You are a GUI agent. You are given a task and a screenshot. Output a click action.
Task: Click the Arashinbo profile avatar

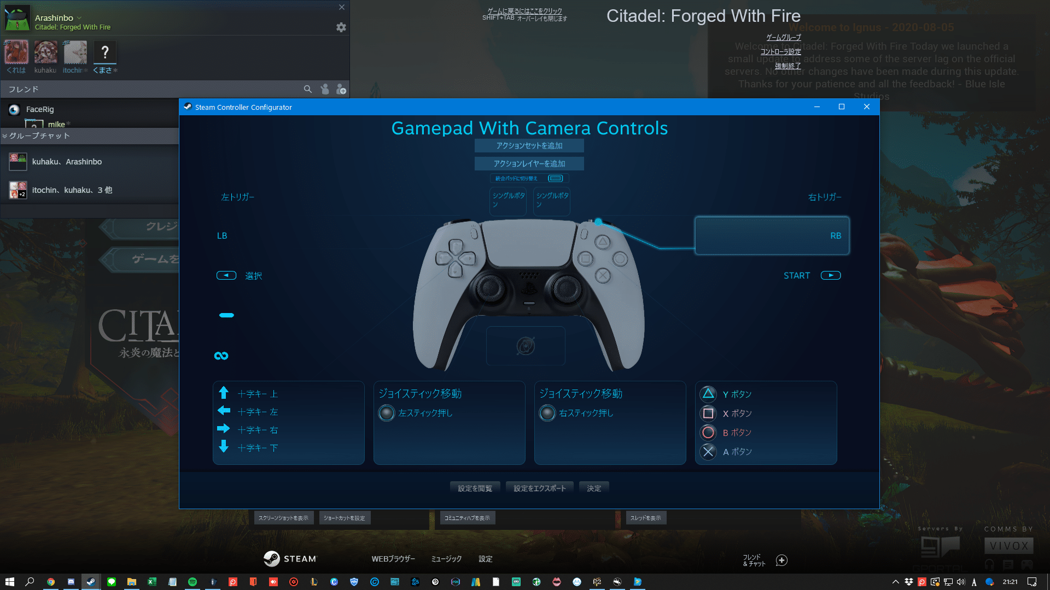pyautogui.click(x=17, y=19)
